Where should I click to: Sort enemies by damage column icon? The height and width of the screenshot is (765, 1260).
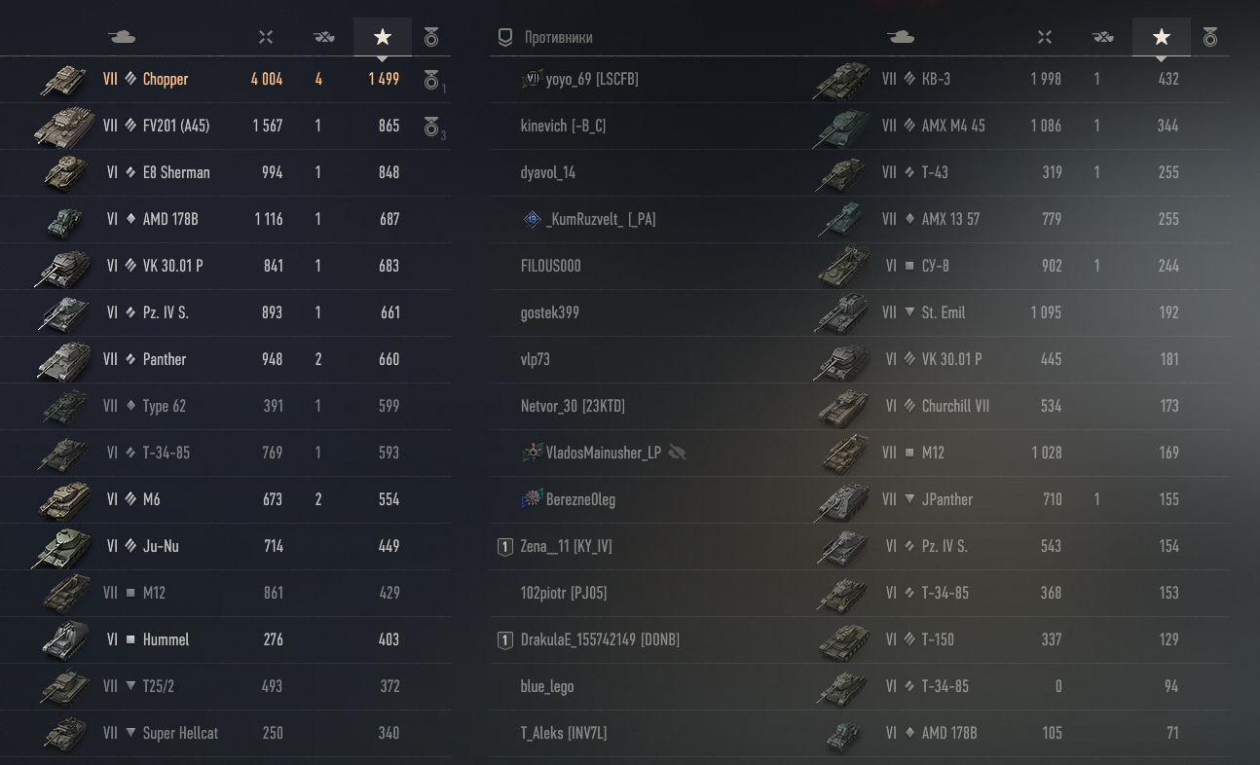click(x=1045, y=37)
